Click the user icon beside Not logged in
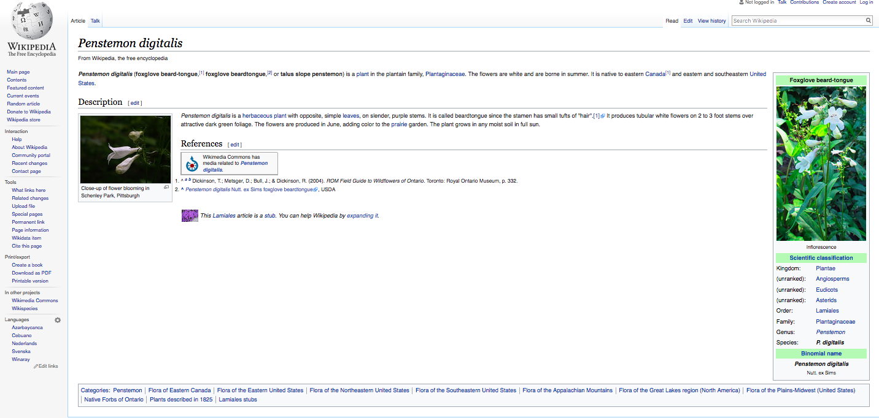This screenshot has height=418, width=879. [x=742, y=2]
